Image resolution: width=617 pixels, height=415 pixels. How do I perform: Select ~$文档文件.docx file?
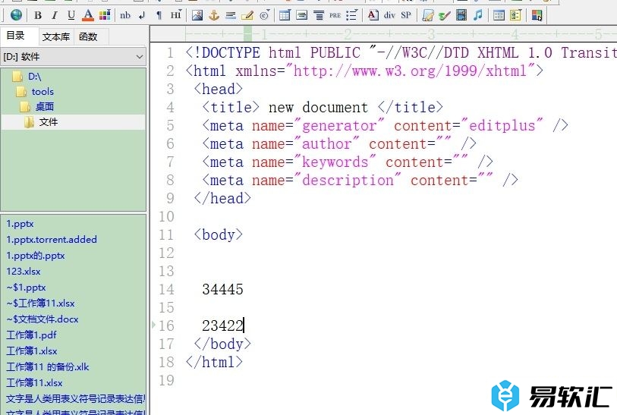[42, 319]
